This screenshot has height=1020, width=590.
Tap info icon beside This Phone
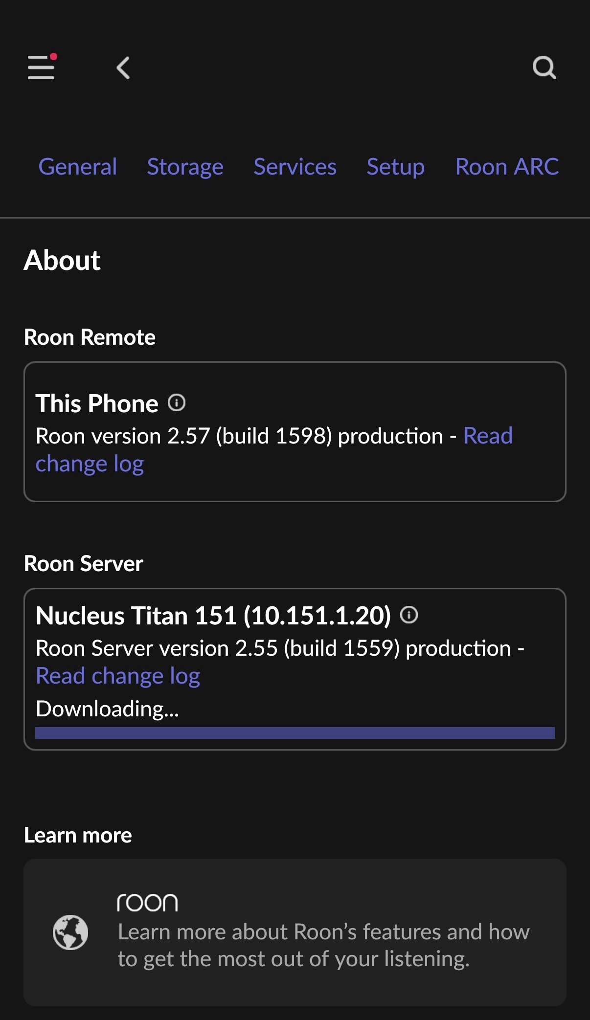(x=177, y=403)
